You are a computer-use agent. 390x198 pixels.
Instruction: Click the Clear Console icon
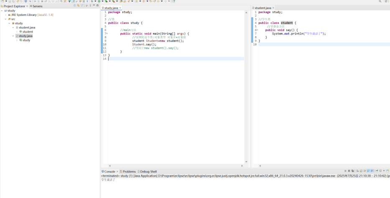point(357,171)
